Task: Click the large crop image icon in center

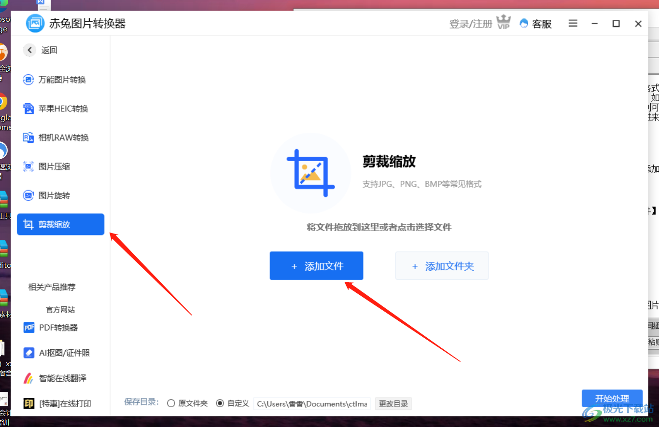Action: [311, 173]
